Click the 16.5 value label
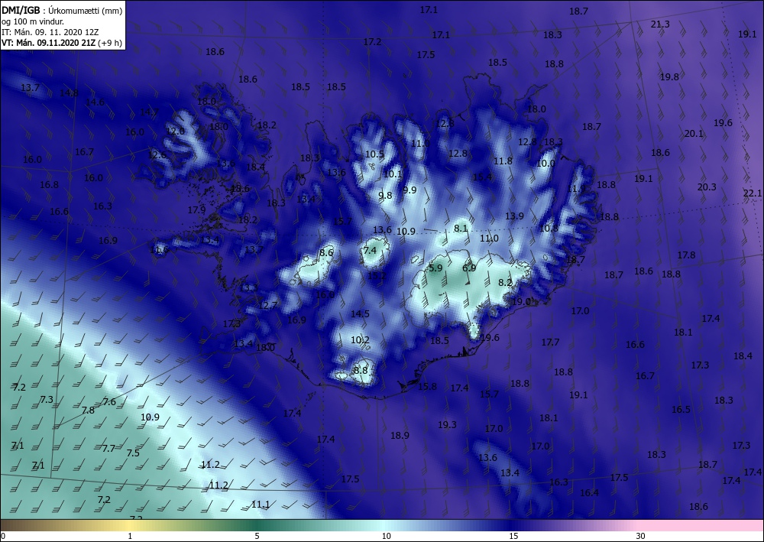The height and width of the screenshot is (542, 764). tap(681, 410)
